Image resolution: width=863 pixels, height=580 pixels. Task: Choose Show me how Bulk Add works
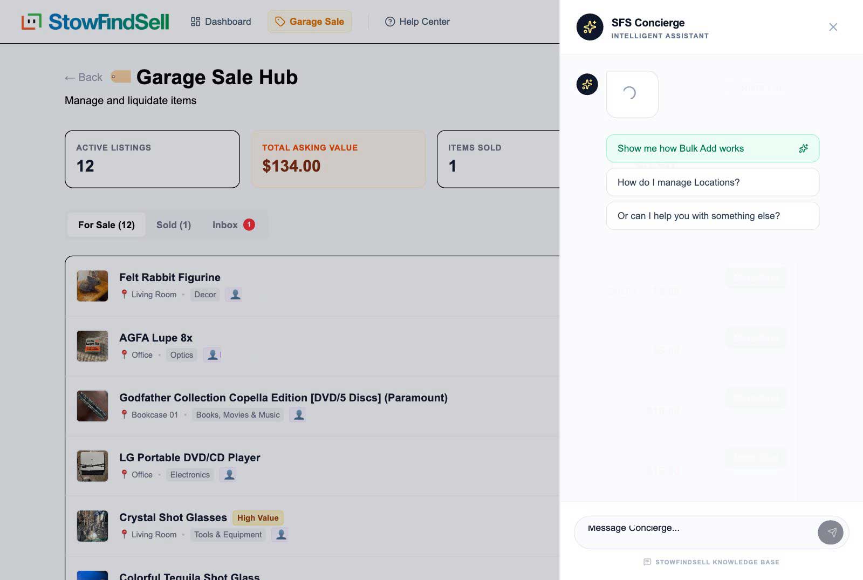tap(713, 148)
